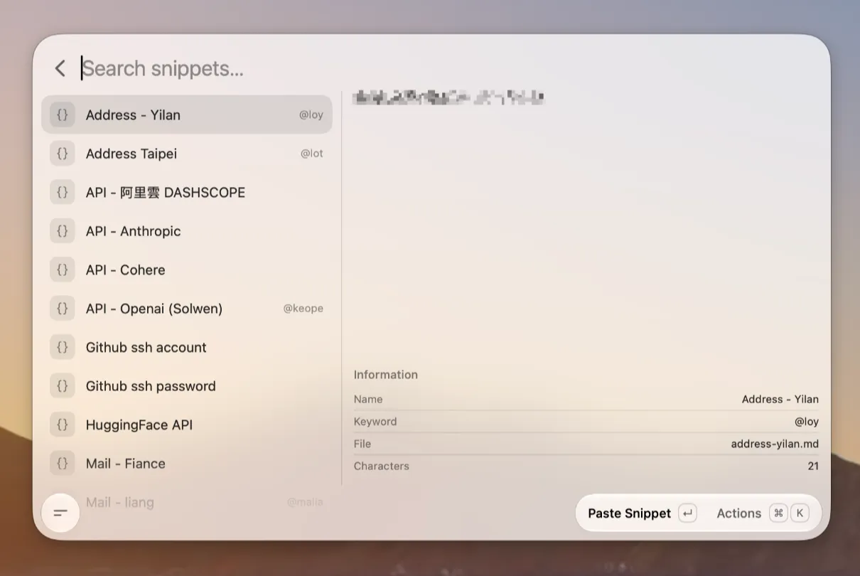Screen dimensions: 860x576
Task: Open the round menu button at bottom-left
Action: tap(60, 513)
